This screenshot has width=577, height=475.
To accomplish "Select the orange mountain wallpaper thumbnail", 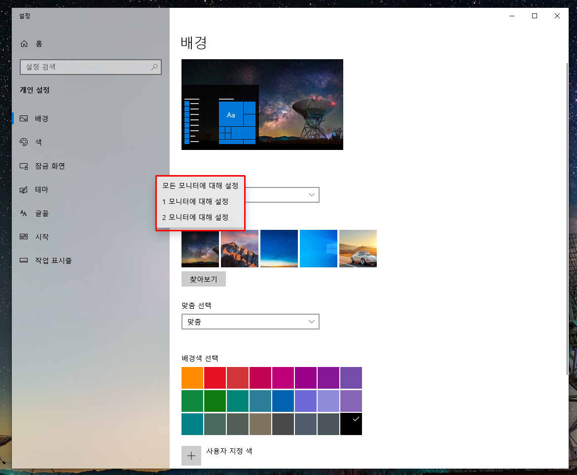I will point(240,249).
